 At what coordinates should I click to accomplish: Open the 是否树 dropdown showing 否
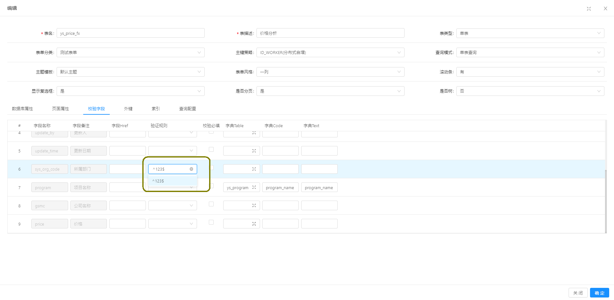(x=530, y=91)
